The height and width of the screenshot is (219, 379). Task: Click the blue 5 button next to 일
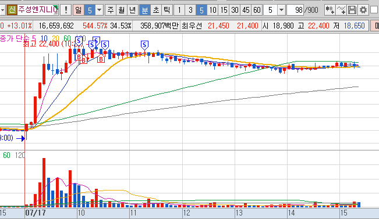point(90,10)
